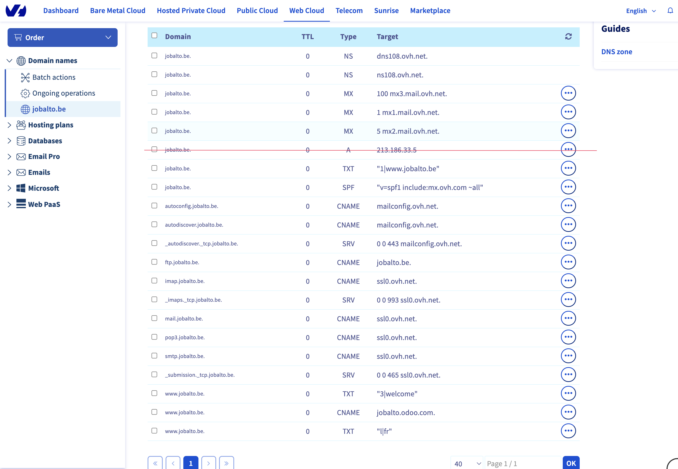Image resolution: width=678 pixels, height=469 pixels.
Task: Tick the select-all checkbox in header
Action: click(x=154, y=35)
